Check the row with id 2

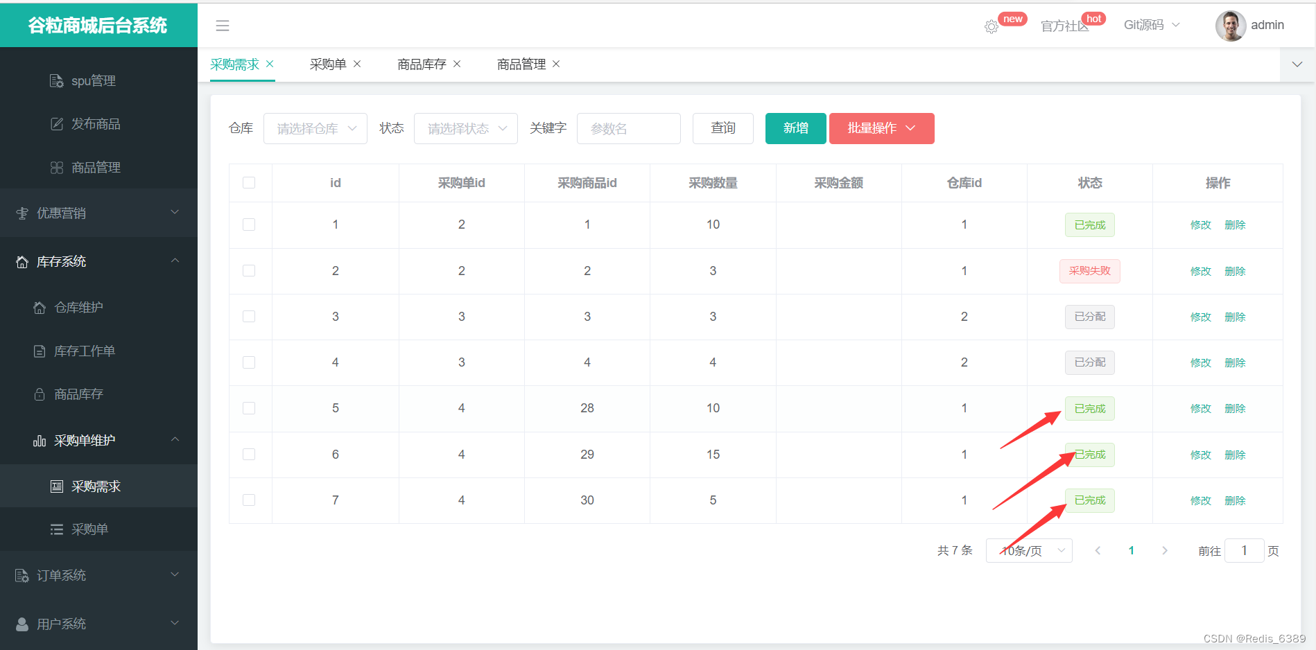click(x=249, y=270)
